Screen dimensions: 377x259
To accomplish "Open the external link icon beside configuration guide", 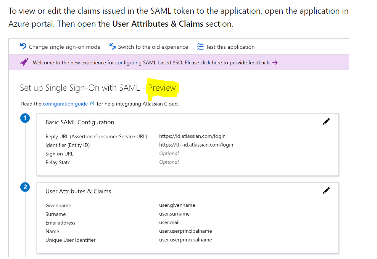I will click(x=92, y=103).
